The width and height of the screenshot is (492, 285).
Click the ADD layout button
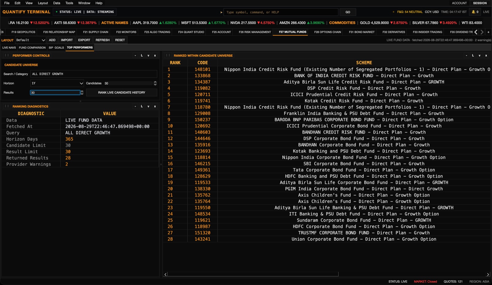(x=52, y=40)
